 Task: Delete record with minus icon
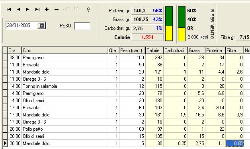(x=56, y=10)
